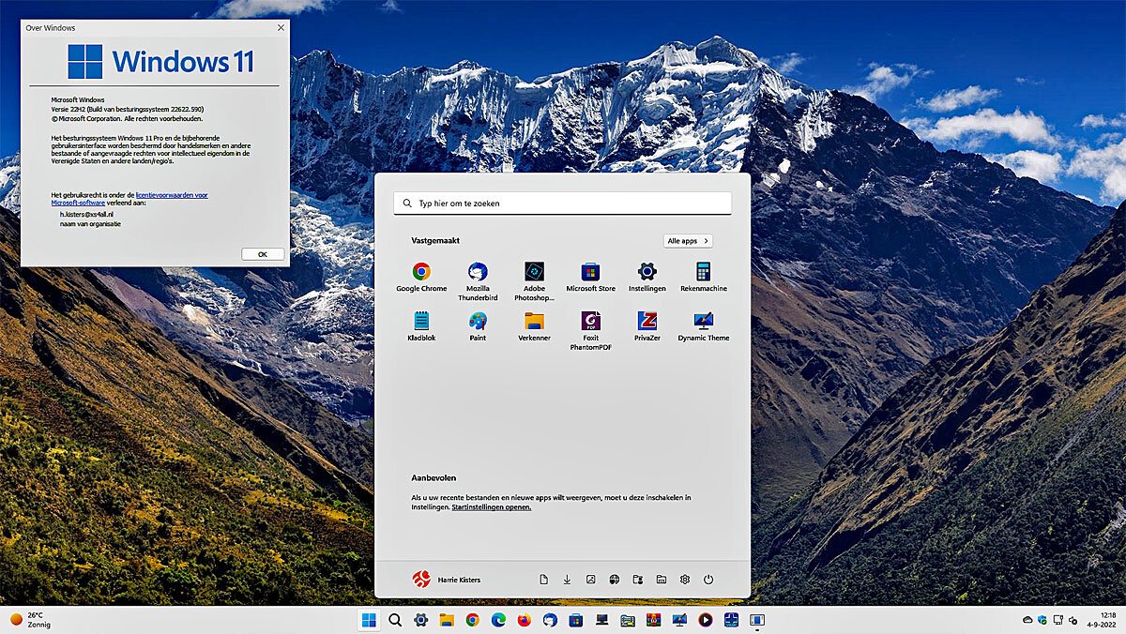Expand 'Alle apps' list
Viewport: 1126px width, 634px height.
pyautogui.click(x=688, y=241)
